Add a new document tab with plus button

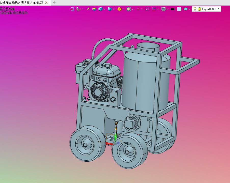[x=54, y=3]
